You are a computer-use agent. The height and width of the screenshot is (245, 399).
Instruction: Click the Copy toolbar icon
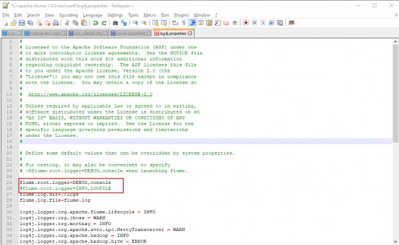pyautogui.click(x=76, y=23)
